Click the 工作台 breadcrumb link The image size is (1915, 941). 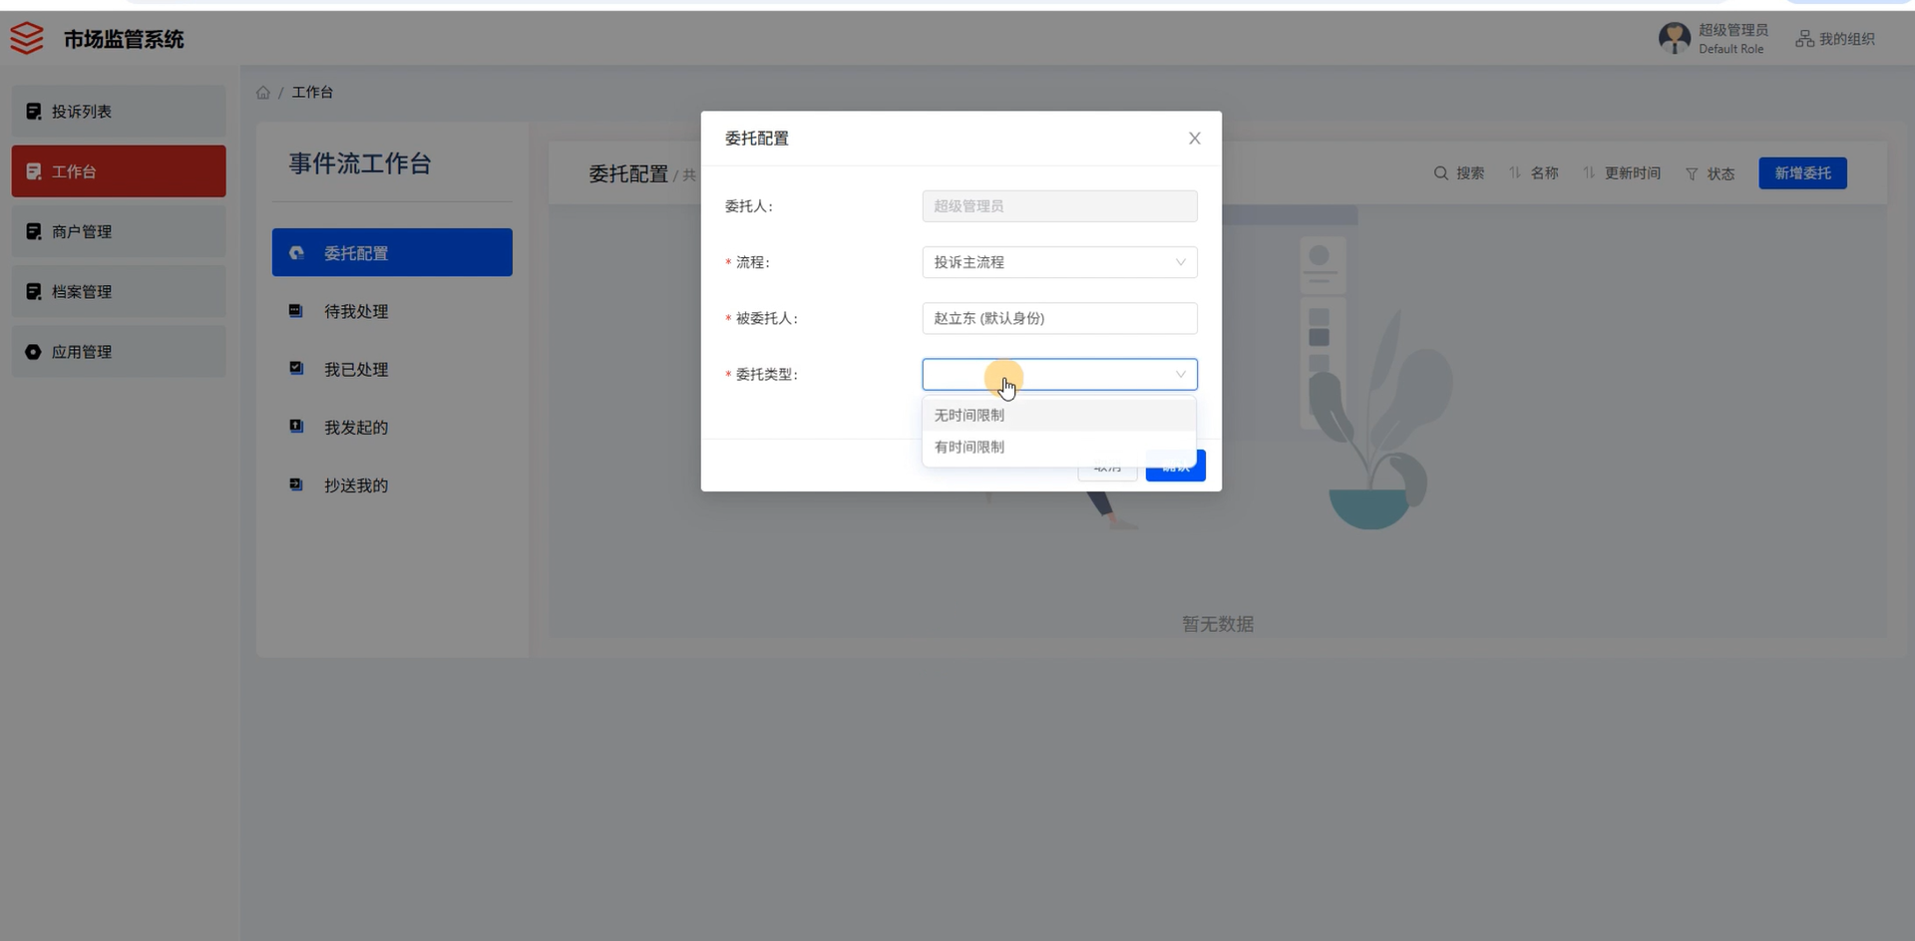[x=312, y=92]
